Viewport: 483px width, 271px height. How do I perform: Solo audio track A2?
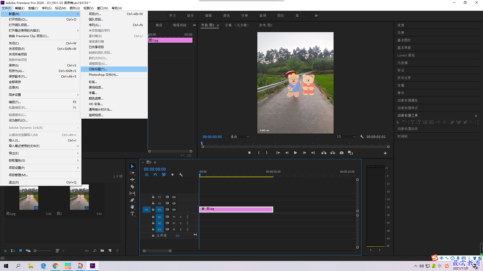pos(181,223)
